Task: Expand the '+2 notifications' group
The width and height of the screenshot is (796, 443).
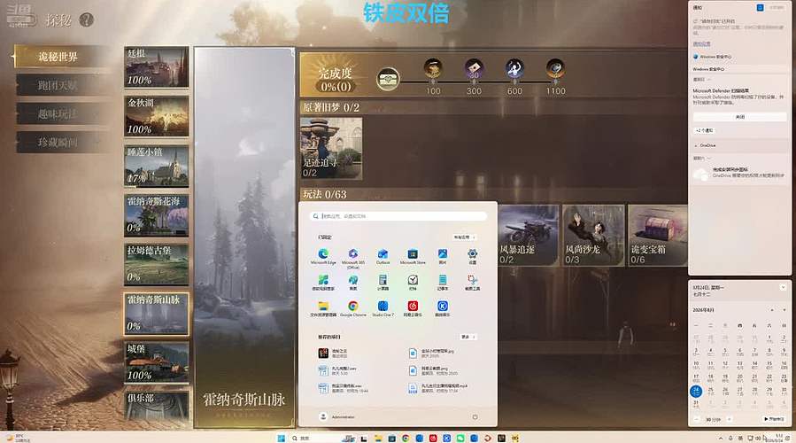Action: 705,130
